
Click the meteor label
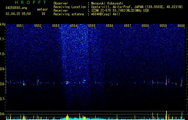[42, 9]
